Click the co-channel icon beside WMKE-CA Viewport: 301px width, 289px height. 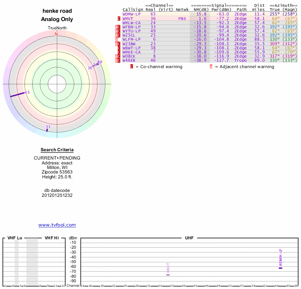pyautogui.click(x=119, y=52)
